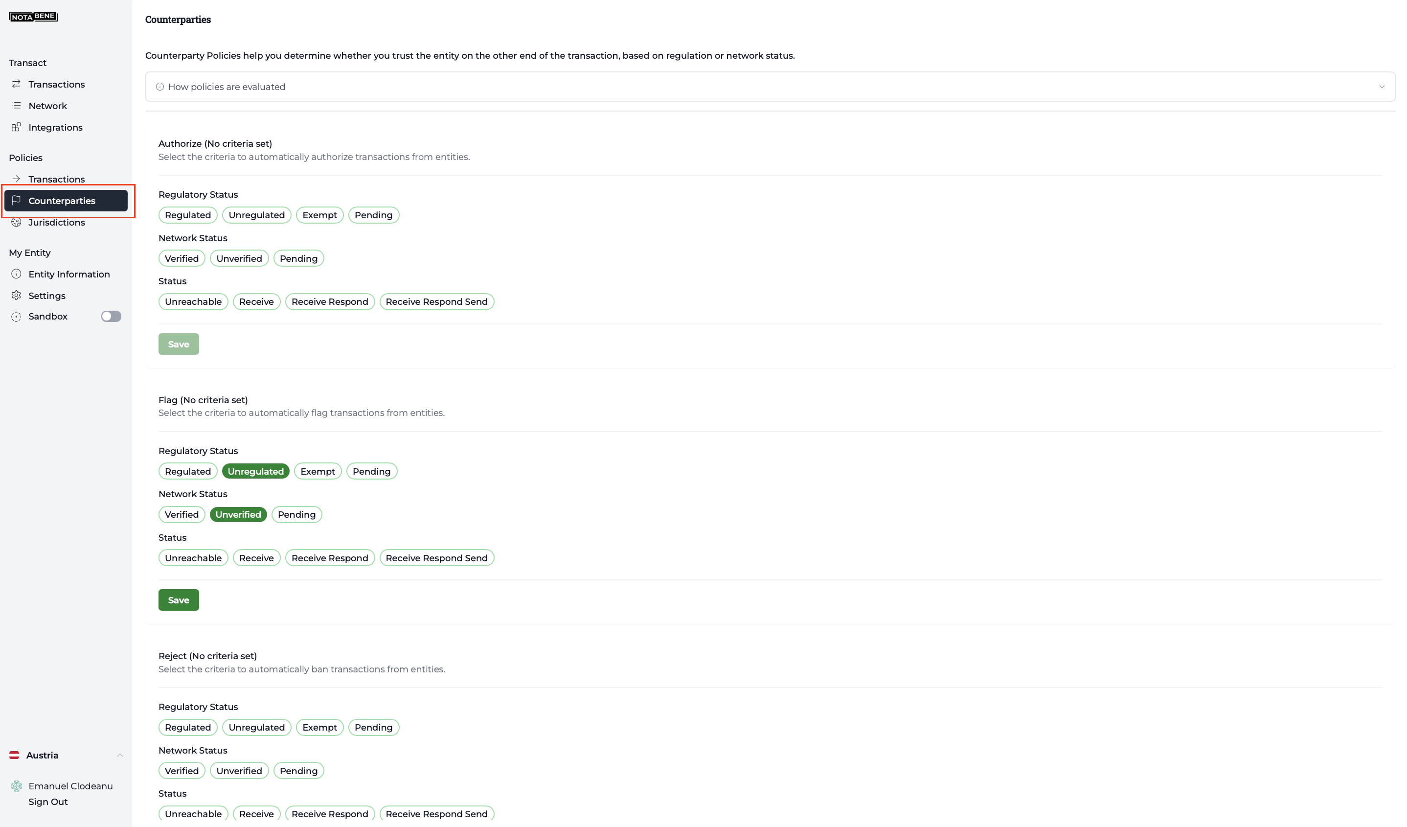This screenshot has height=827, width=1407.
Task: Select Unverified under Reject Network Status
Action: (239, 771)
